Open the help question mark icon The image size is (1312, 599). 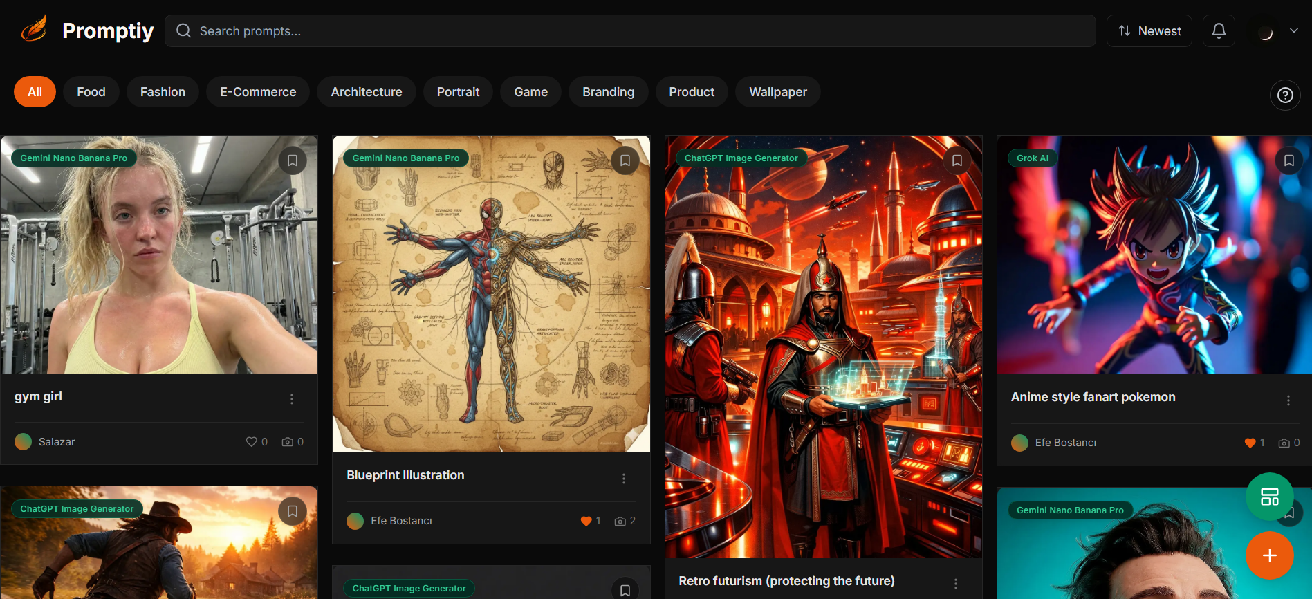click(1285, 95)
